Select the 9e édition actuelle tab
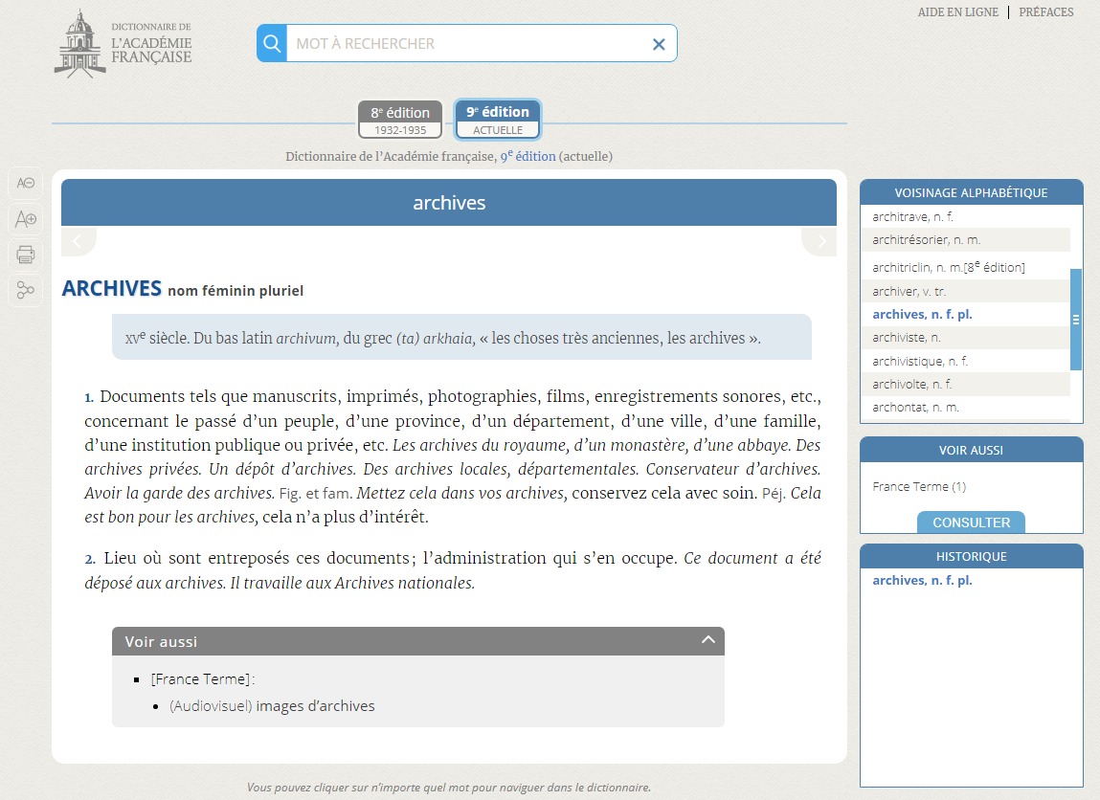This screenshot has width=1100, height=800. (x=498, y=120)
